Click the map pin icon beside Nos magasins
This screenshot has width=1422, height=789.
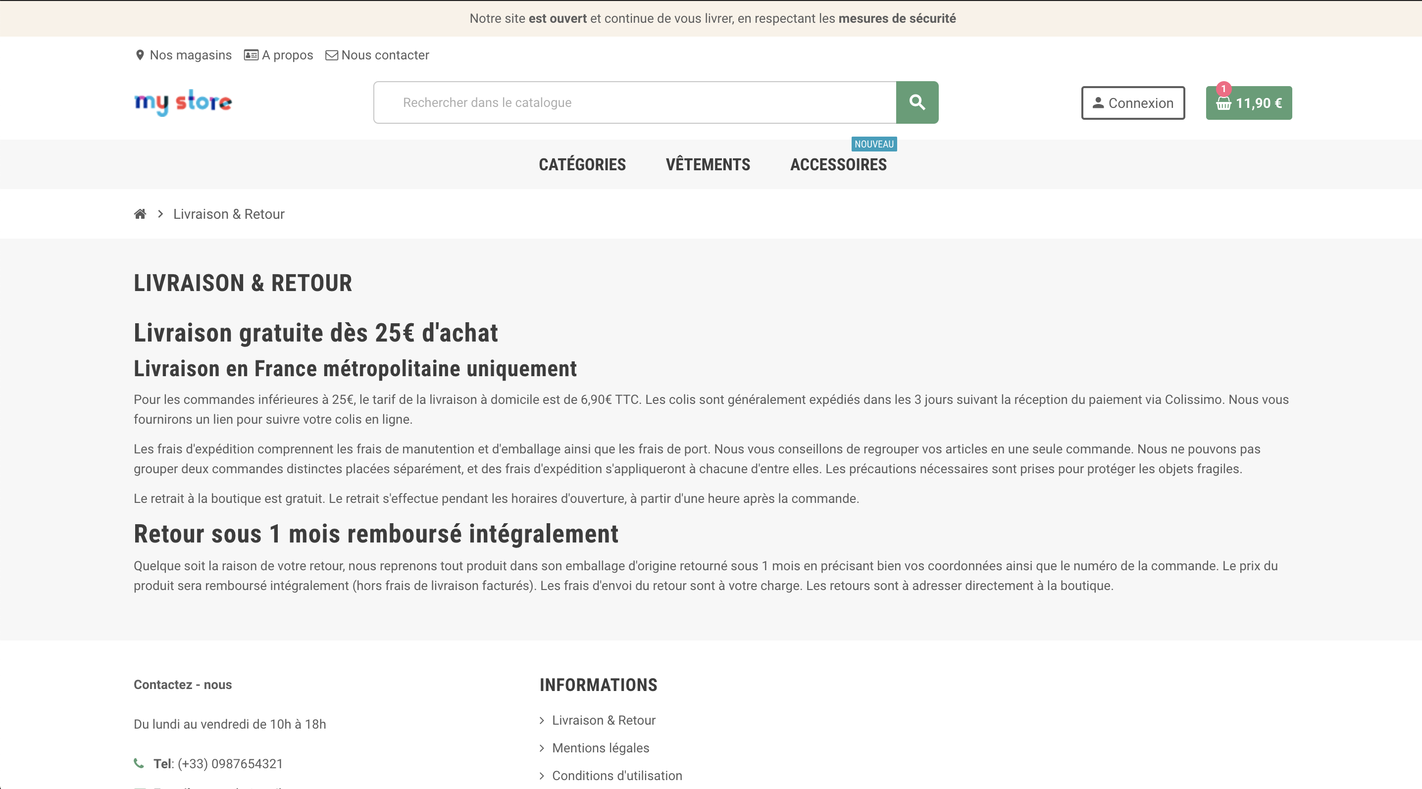[140, 55]
